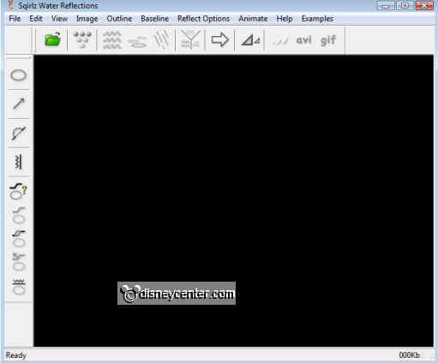Select the rain drops effect icon
This screenshot has height=363, width=438.
point(82,39)
